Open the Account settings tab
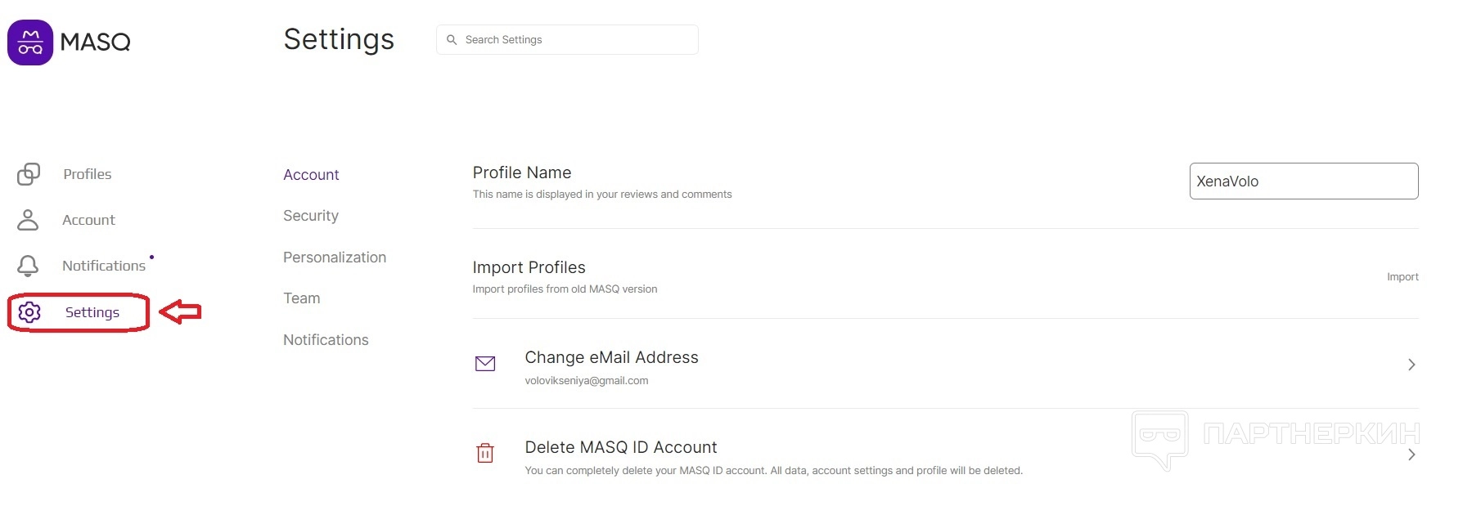Image resolution: width=1463 pixels, height=515 pixels. coord(311,175)
